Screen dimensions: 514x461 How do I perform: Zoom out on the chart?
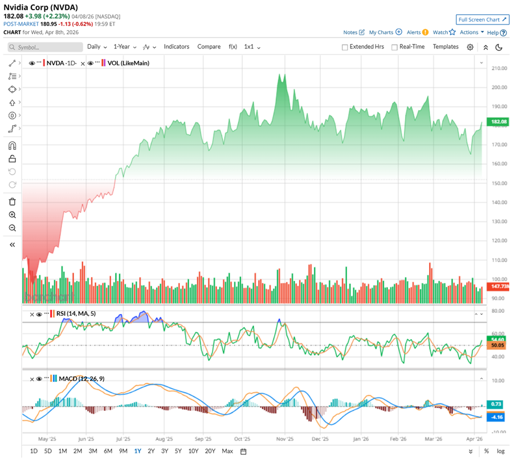[x=12, y=228]
